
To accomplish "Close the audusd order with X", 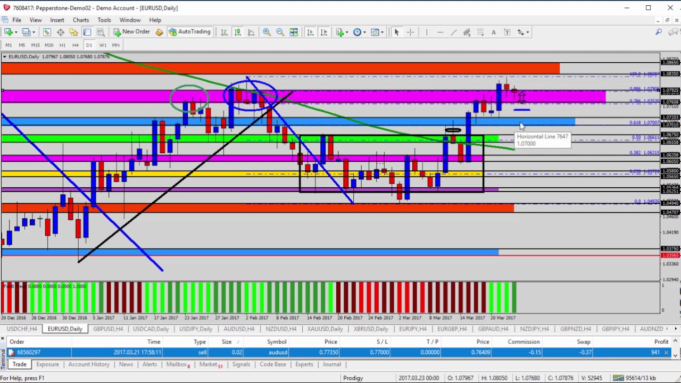I will 666,353.
